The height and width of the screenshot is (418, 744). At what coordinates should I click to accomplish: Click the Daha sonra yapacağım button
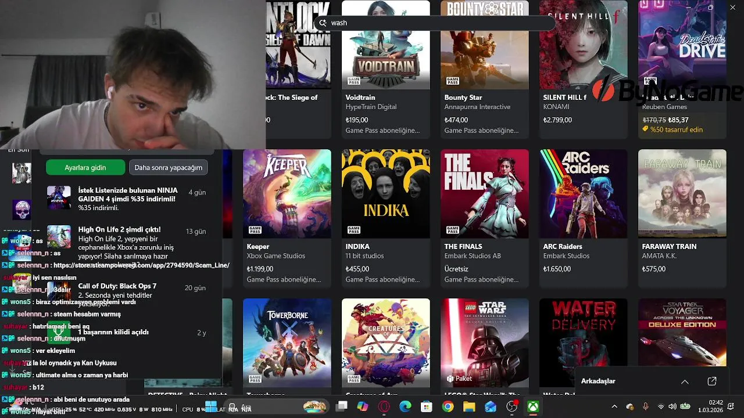168,167
